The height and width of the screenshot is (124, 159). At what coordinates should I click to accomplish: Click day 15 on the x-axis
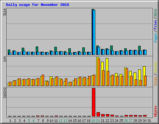tap(75, 121)
